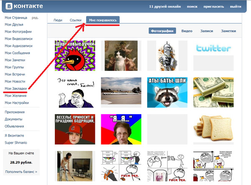Open 'Super Shmario' app link
The height and width of the screenshot is (185, 251).
coord(16,143)
